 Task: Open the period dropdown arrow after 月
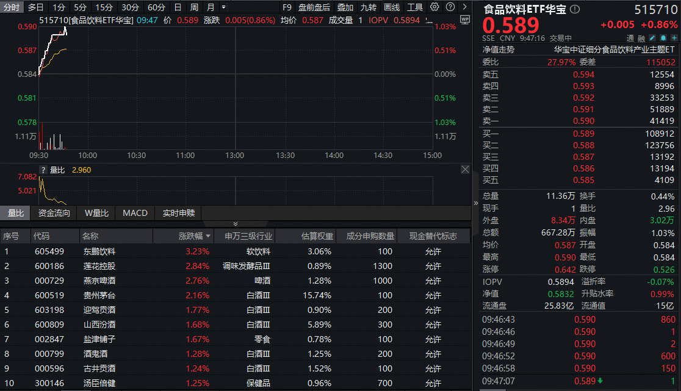(x=223, y=7)
